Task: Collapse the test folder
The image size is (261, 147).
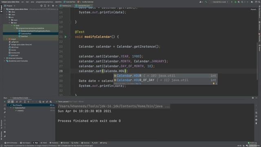Action: click(9, 23)
